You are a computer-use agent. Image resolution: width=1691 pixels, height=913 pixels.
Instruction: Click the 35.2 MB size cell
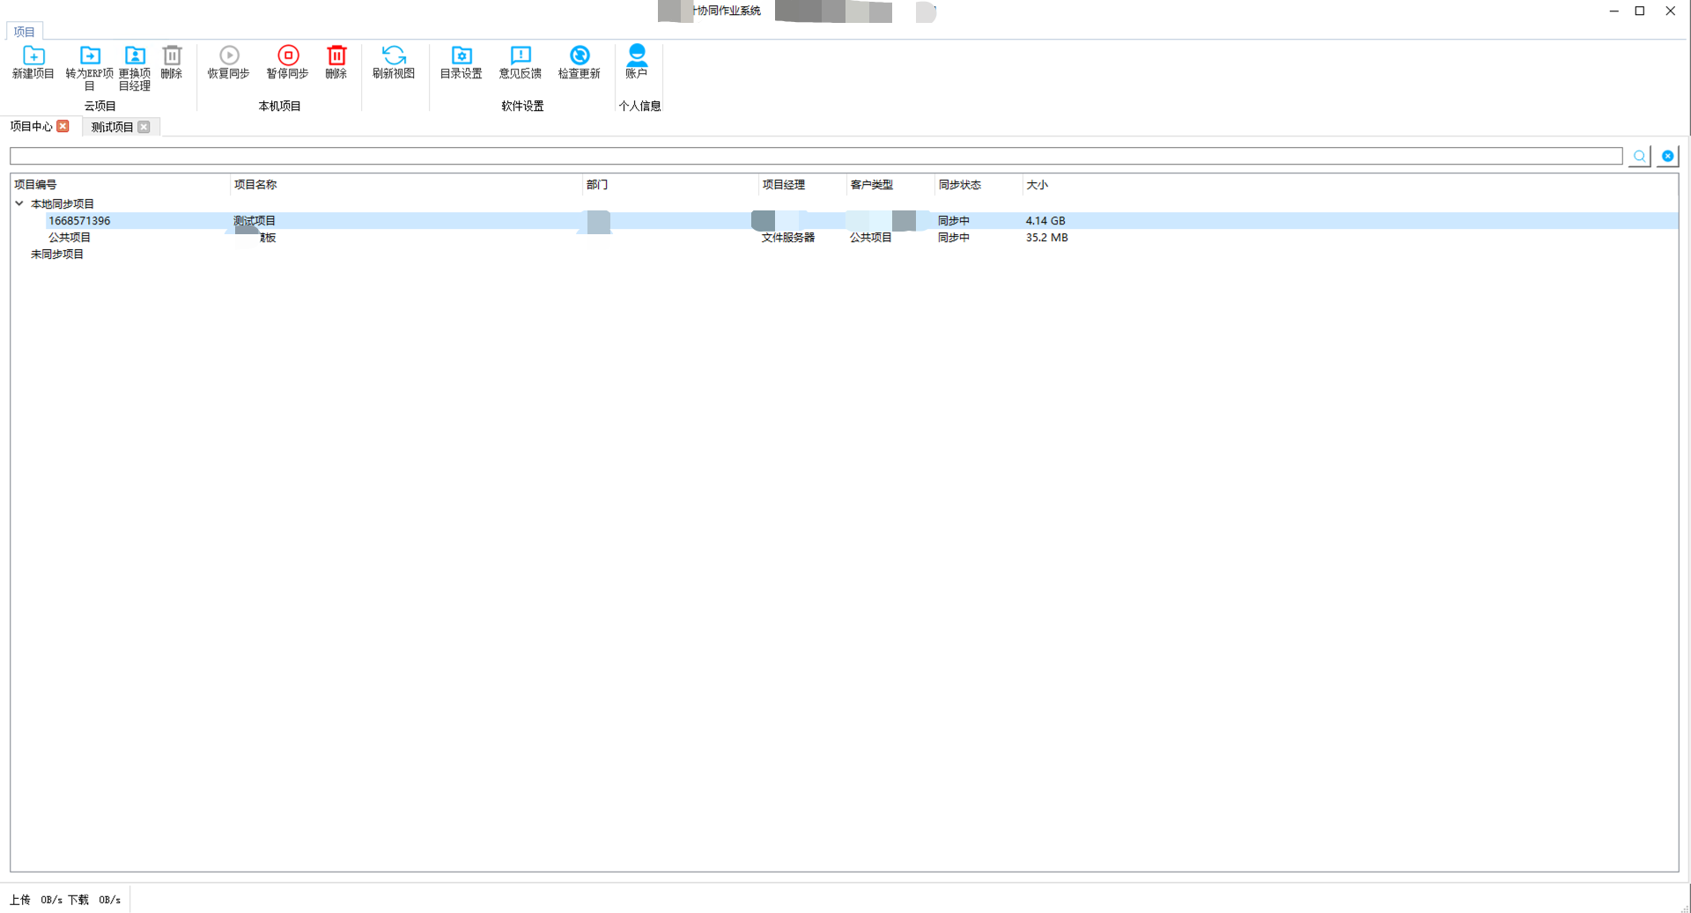[1047, 237]
